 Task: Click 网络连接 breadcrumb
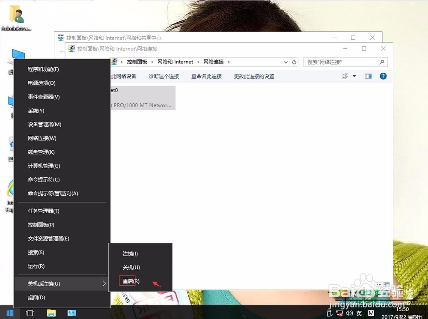point(214,62)
